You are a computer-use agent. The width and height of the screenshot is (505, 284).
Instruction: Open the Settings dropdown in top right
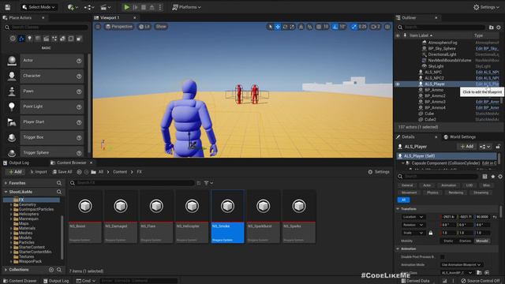tap(486, 7)
